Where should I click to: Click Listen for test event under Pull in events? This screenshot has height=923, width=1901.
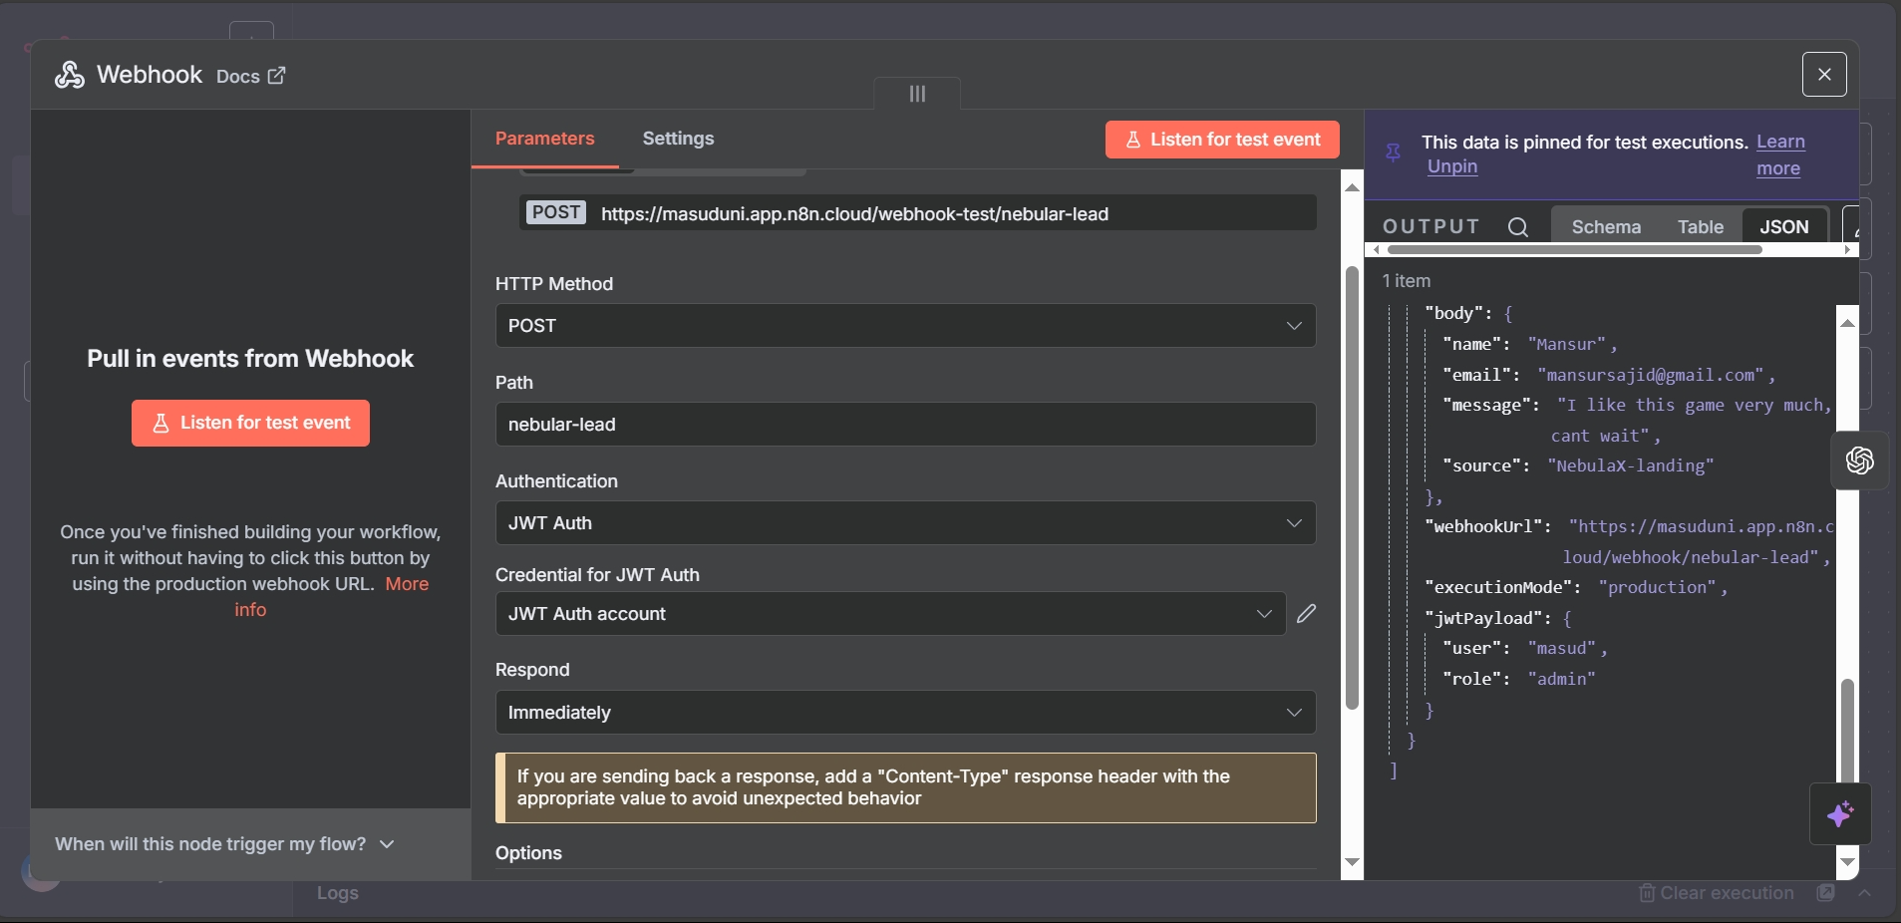click(250, 423)
